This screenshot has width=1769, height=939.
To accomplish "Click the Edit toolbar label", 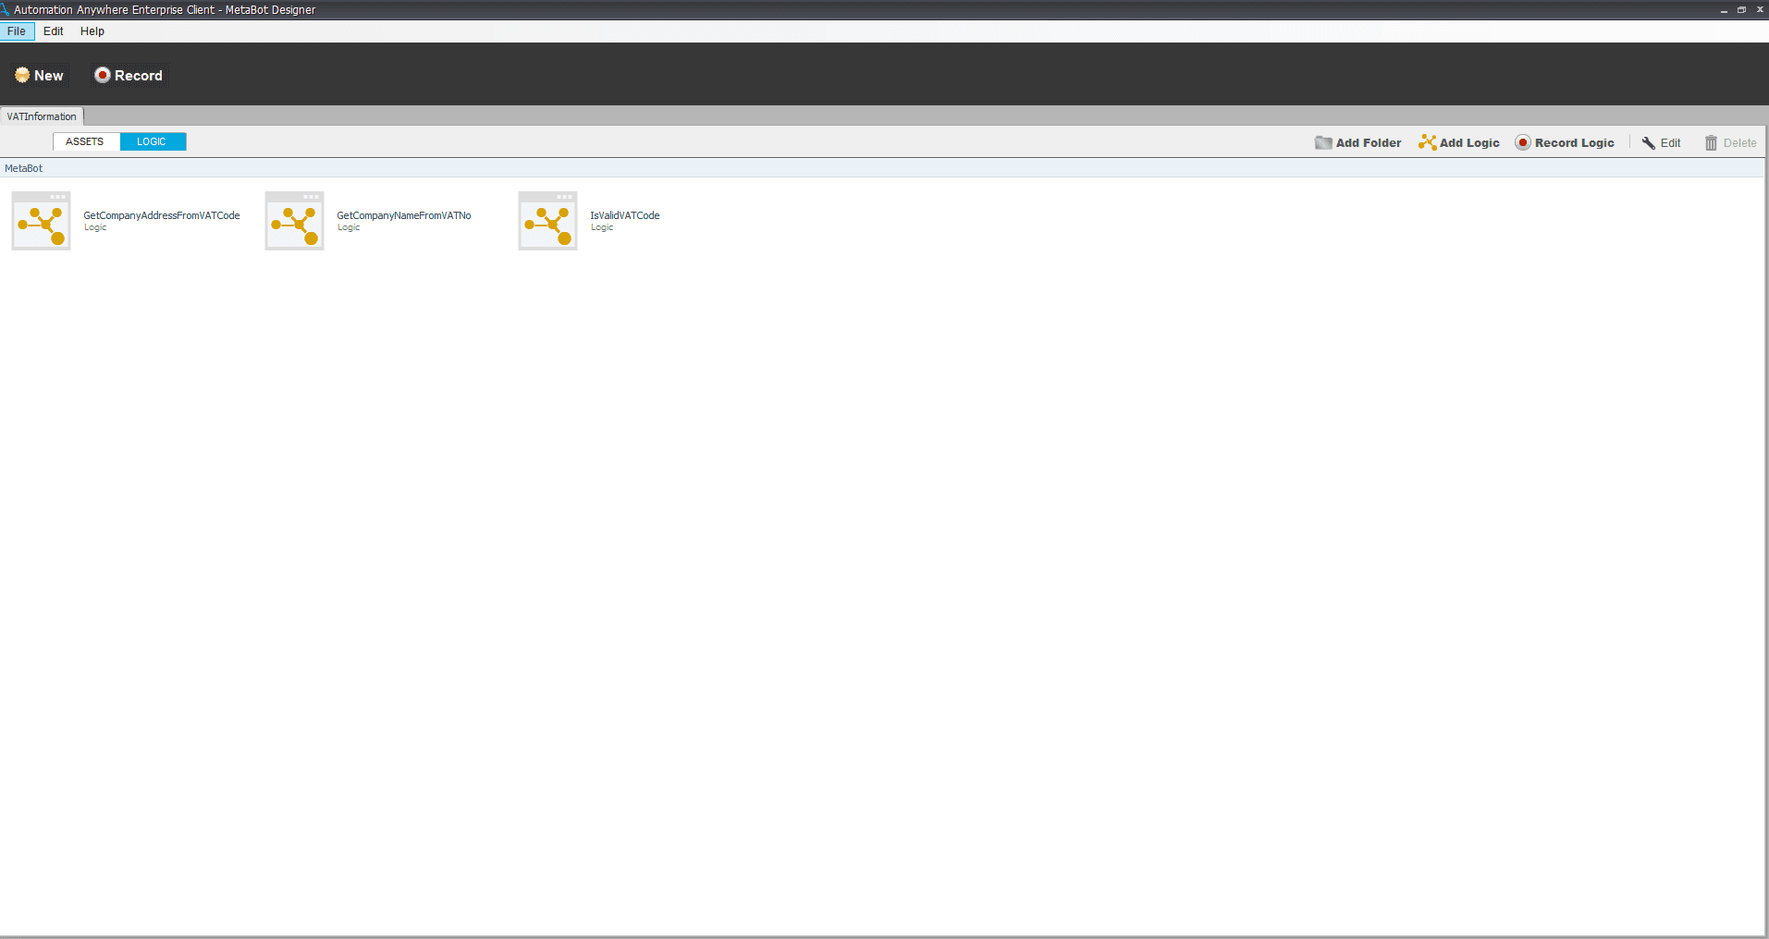I will [x=1670, y=142].
